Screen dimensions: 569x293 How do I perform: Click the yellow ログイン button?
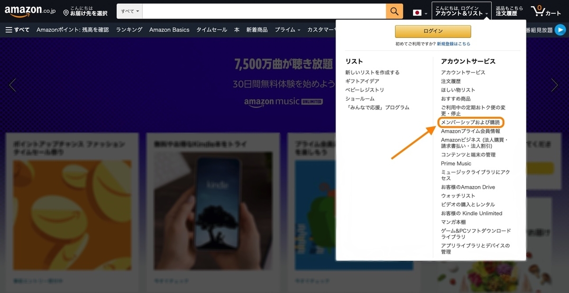(433, 31)
